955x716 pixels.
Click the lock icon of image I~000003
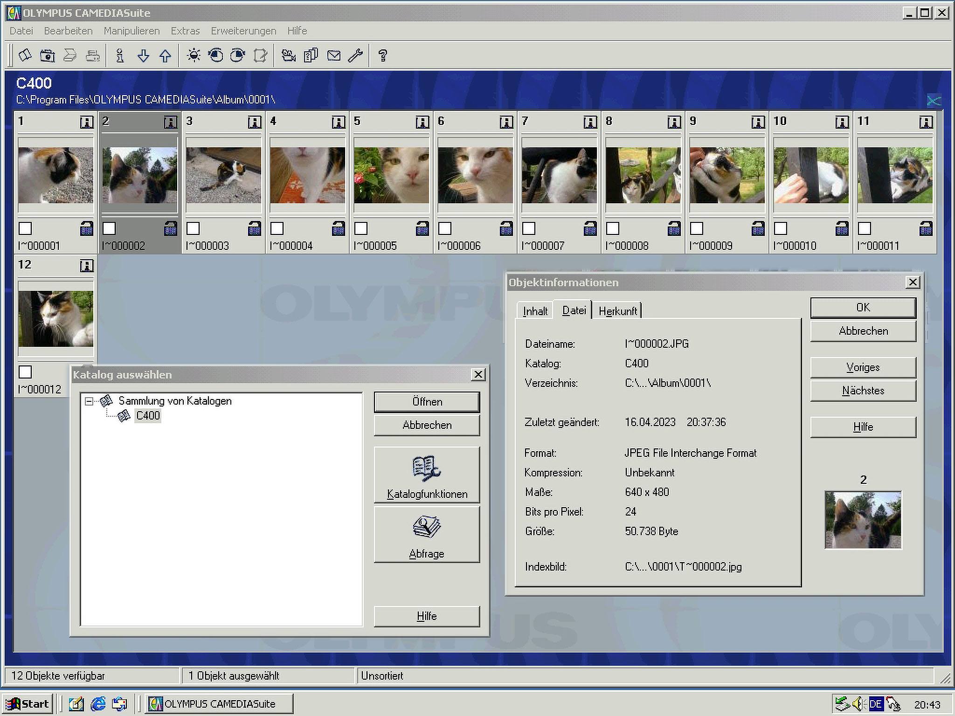tap(255, 228)
